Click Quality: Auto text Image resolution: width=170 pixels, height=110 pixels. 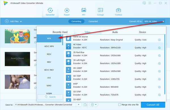141,40
